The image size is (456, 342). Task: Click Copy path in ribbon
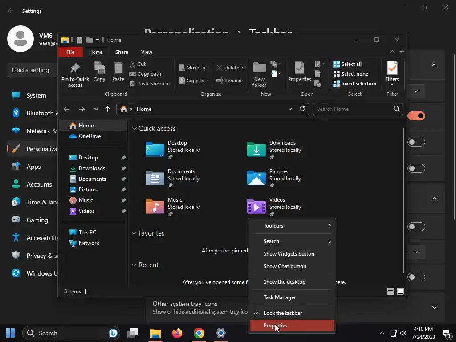click(x=145, y=74)
